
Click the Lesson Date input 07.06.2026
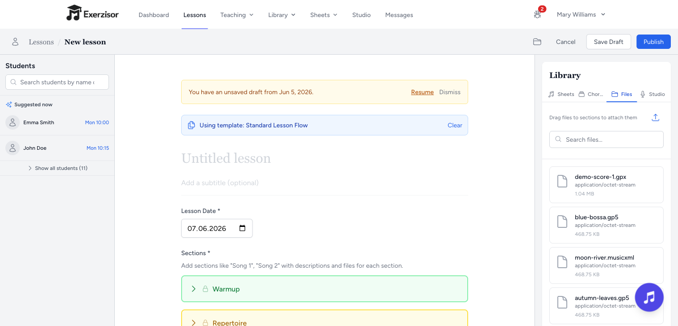[217, 228]
